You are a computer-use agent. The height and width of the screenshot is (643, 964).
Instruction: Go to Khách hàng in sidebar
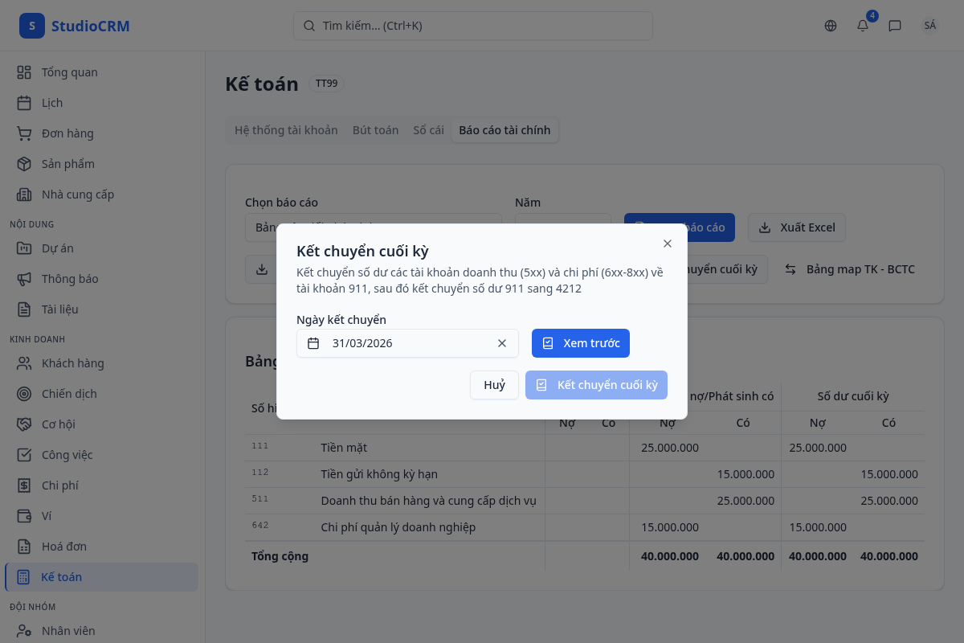[72, 363]
